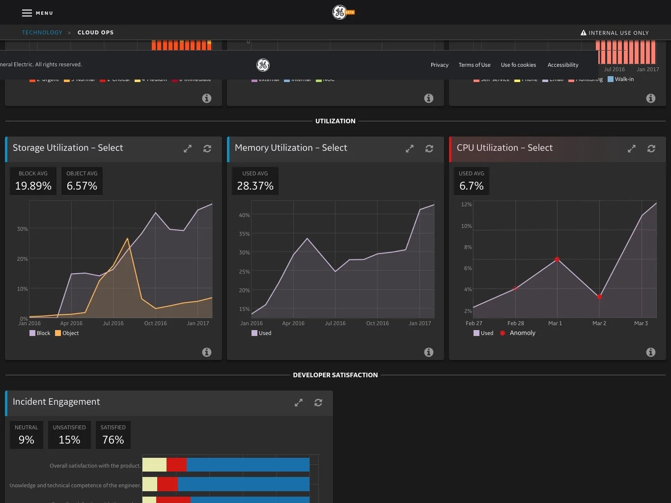Click the Mar 1 anomaly point in CPU chart
Image resolution: width=671 pixels, height=503 pixels.
click(x=557, y=259)
